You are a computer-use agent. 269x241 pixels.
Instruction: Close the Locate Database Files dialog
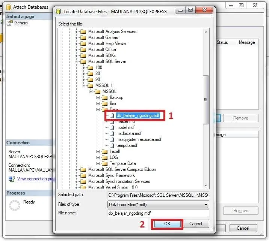(204, 10)
